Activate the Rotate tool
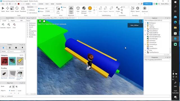 point(17,9)
